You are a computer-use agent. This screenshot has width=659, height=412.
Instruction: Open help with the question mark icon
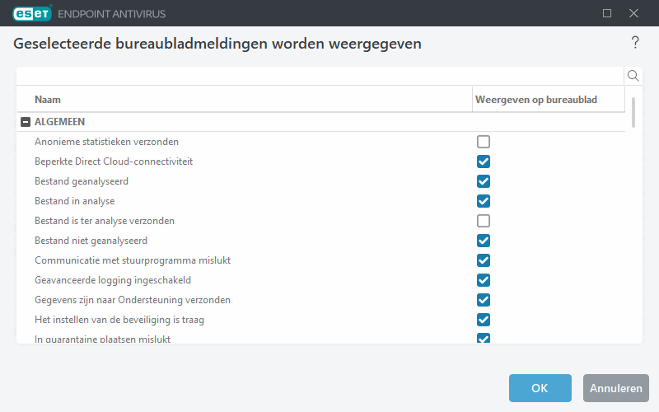635,43
